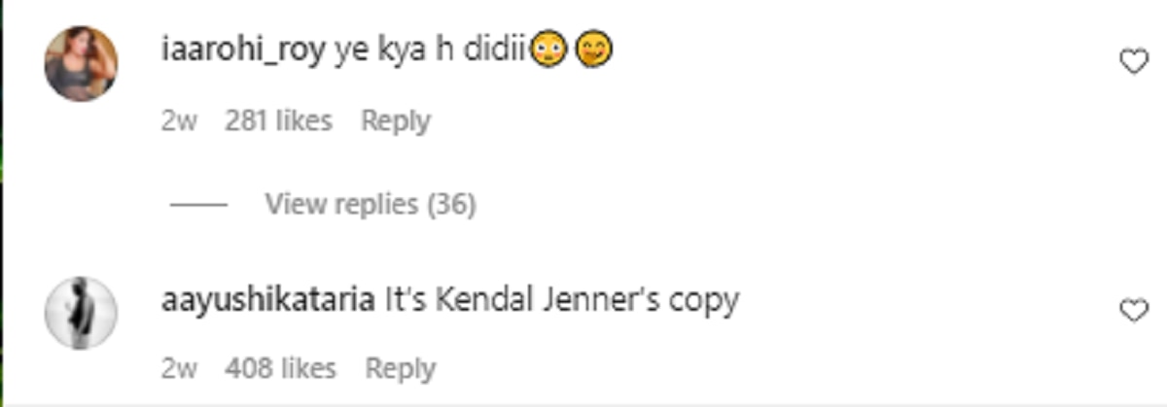Click the word "copy" in the second comment
Screen dimensions: 1167x407
point(703,300)
